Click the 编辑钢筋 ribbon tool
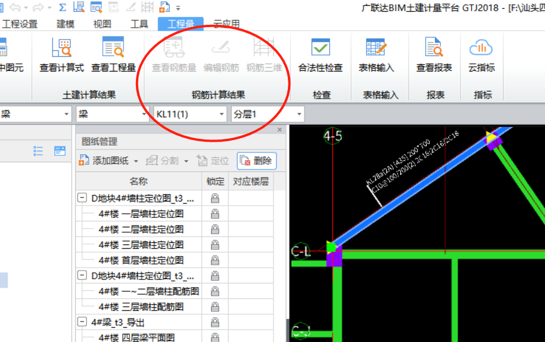545x342 pixels. [x=221, y=55]
